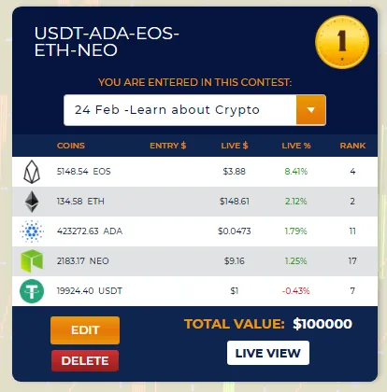The image size is (387, 392).
Task: Click the EOS coin icon
Action: pos(32,172)
